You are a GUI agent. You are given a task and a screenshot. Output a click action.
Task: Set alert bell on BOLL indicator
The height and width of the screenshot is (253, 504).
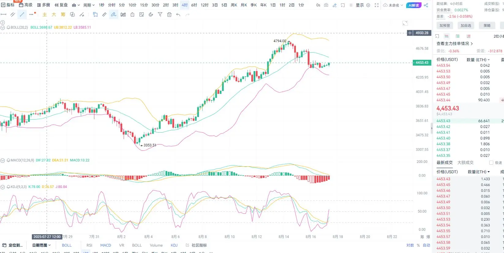click(8, 27)
